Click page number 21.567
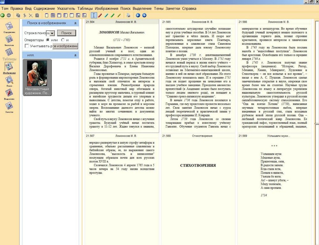Viewport: 319px width, 245px height. click(x=90, y=136)
